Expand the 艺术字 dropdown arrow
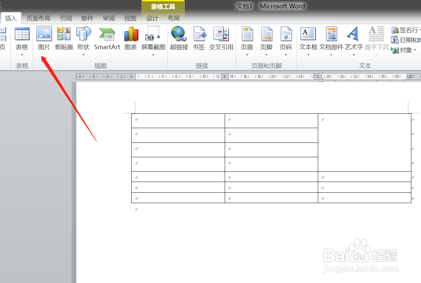Viewport: 421px width, 283px height. (354, 55)
